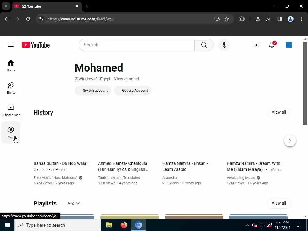Open the View channel link
Screen dimensions: 308x231
pos(126,79)
